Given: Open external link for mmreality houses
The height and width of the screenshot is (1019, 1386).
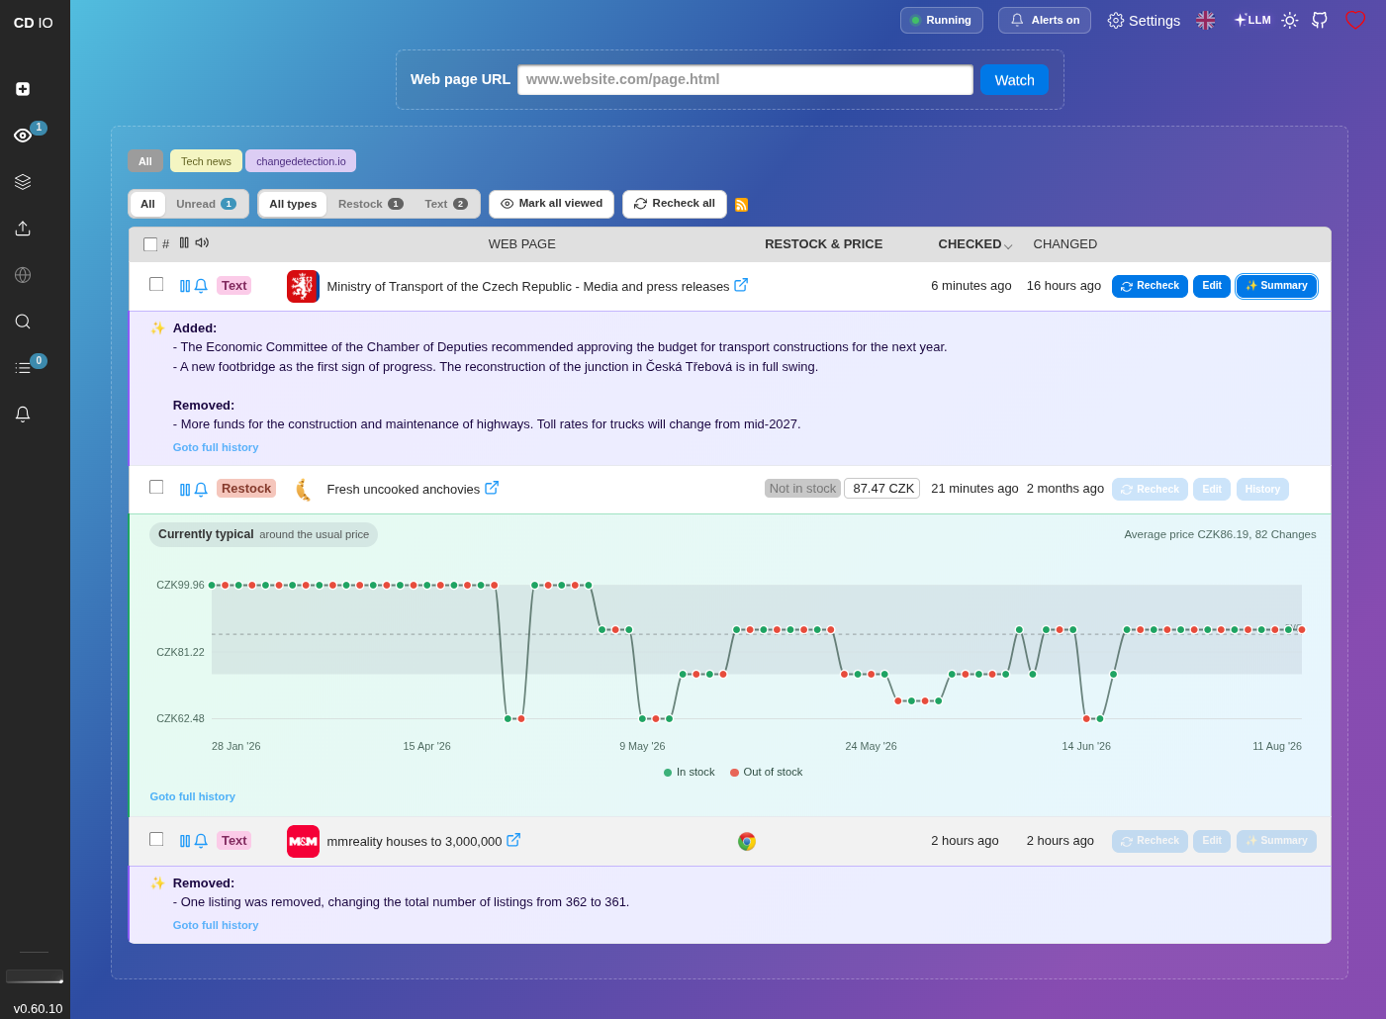Looking at the screenshot, I should (x=513, y=840).
